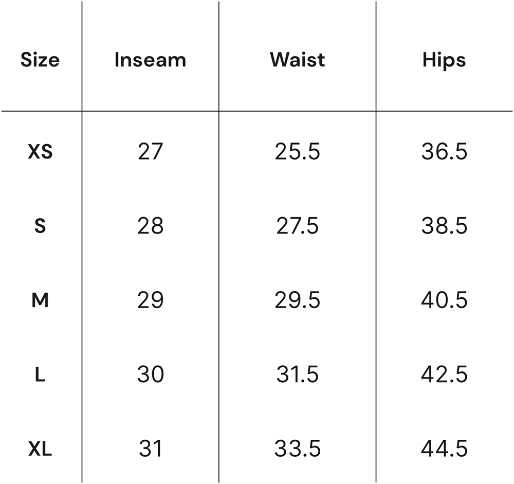Select the XS size row label
This screenshot has height=484, width=514.
point(40,152)
